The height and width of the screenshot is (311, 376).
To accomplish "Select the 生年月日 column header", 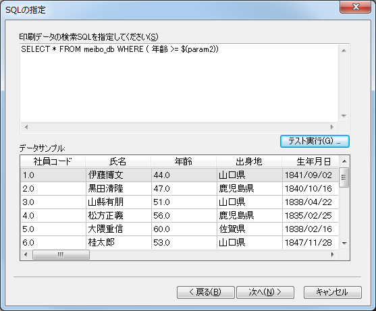I will (x=311, y=161).
